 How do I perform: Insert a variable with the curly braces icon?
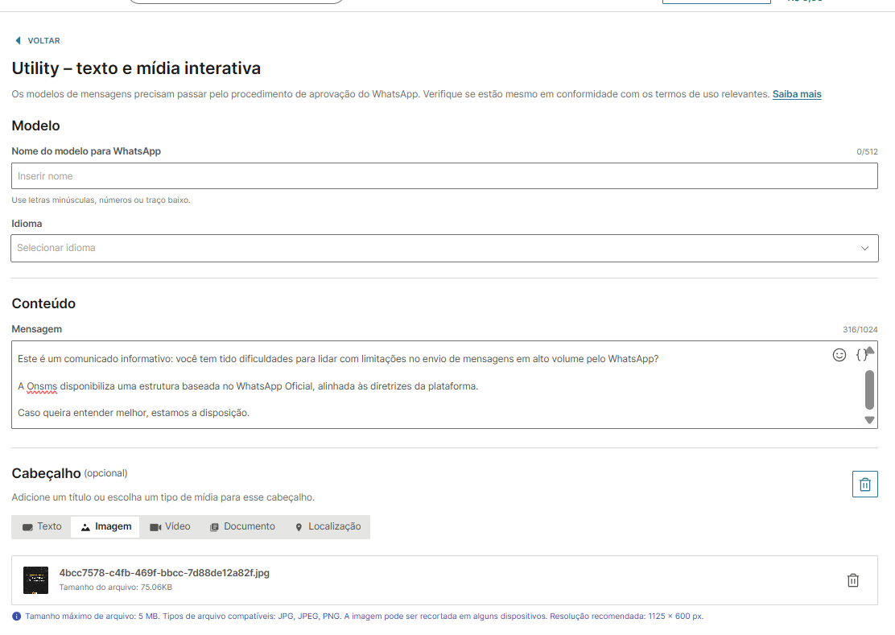[860, 355]
